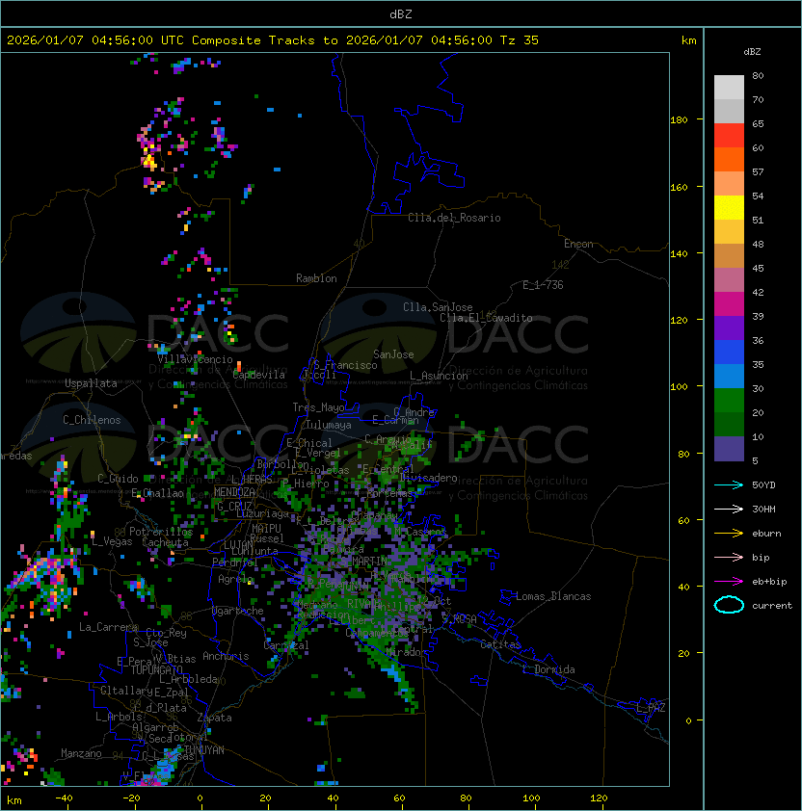Image resolution: width=802 pixels, height=811 pixels.
Task: Click the white 30HM arrow symbol
Action: [x=729, y=509]
